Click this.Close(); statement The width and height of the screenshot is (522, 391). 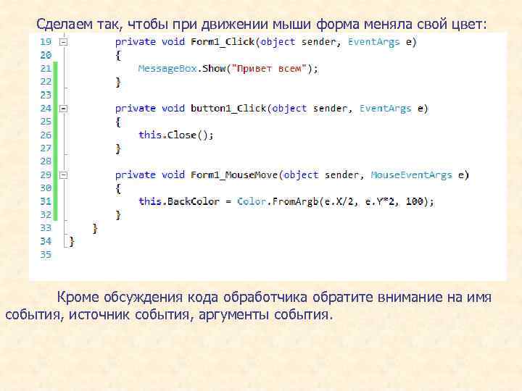coord(175,135)
